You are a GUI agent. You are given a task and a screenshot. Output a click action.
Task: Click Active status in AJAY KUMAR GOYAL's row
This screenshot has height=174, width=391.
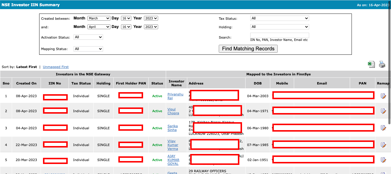point(157,160)
